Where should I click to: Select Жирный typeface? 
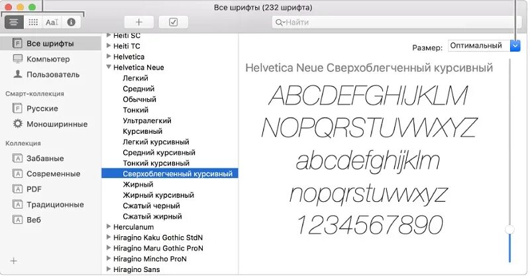tap(138, 185)
